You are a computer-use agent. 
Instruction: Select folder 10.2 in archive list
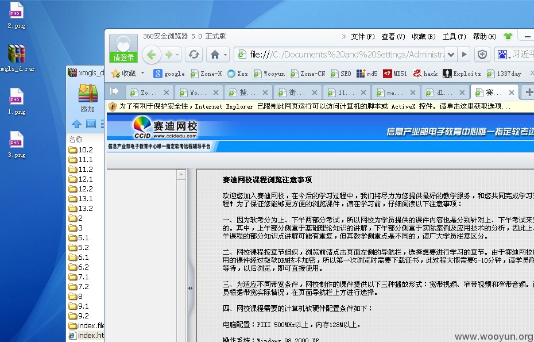point(81,149)
